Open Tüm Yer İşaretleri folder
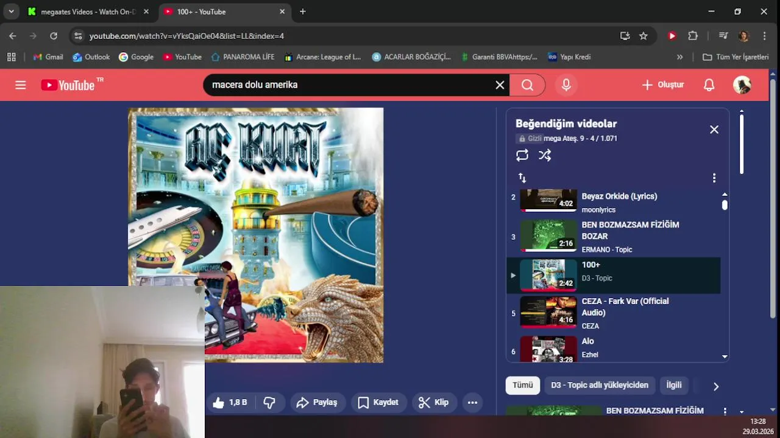Image resolution: width=780 pixels, height=438 pixels. click(x=736, y=57)
